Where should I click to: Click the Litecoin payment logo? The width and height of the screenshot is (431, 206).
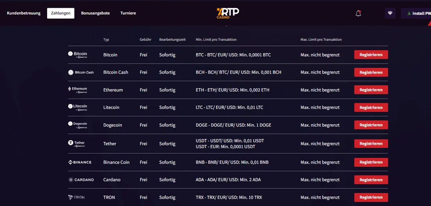(x=78, y=107)
